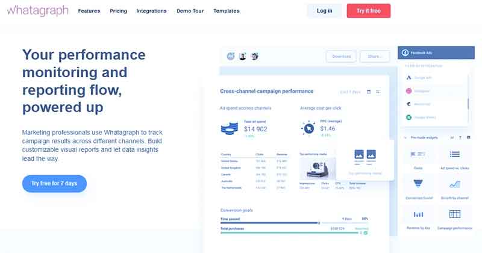The image size is (482, 253).
Task: Click the Campaign performance table widget icon
Action: (x=455, y=214)
